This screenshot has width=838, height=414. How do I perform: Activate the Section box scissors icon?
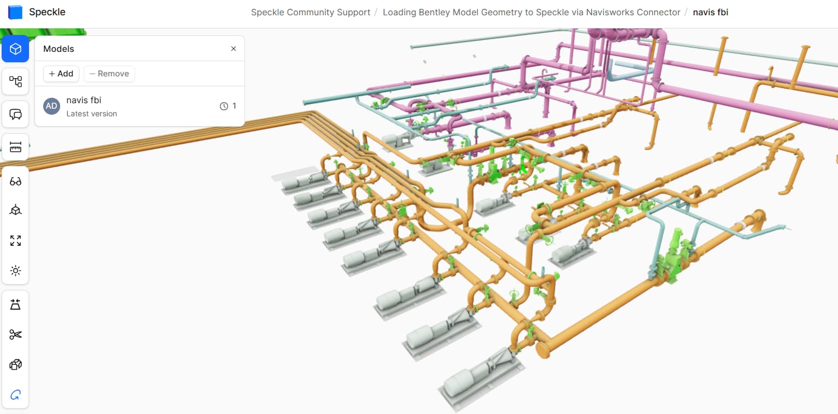click(15, 335)
